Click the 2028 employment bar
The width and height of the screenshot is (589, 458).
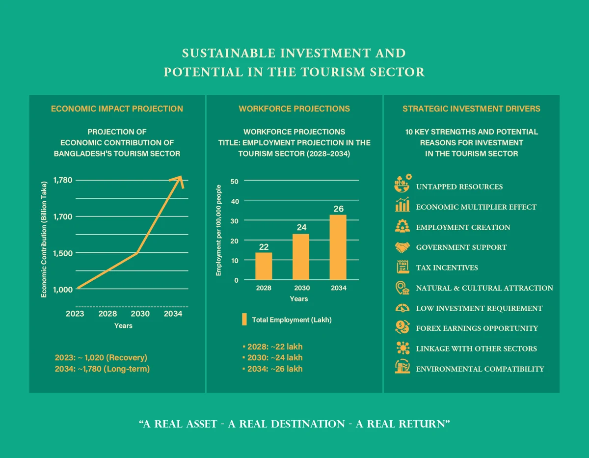click(x=264, y=266)
